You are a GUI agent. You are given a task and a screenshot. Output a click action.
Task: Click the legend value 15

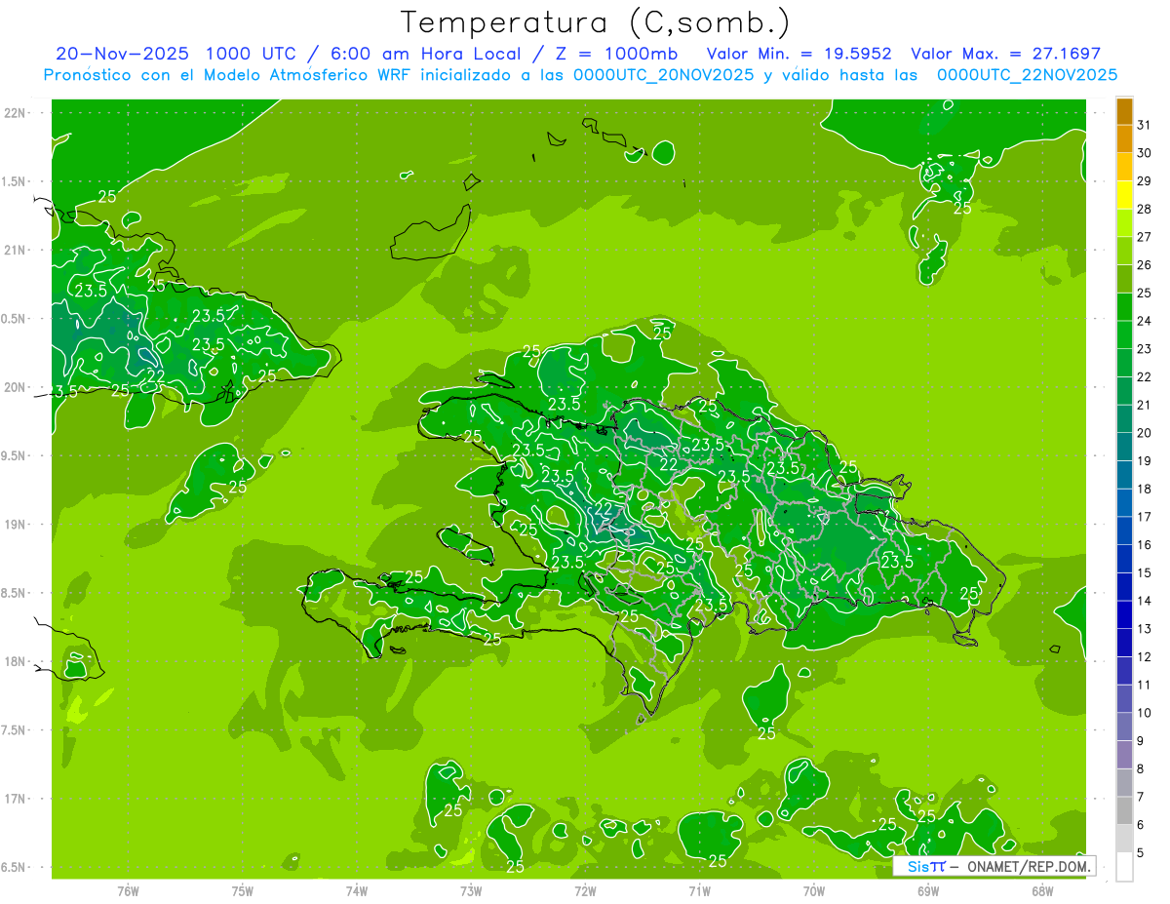coord(1145,573)
